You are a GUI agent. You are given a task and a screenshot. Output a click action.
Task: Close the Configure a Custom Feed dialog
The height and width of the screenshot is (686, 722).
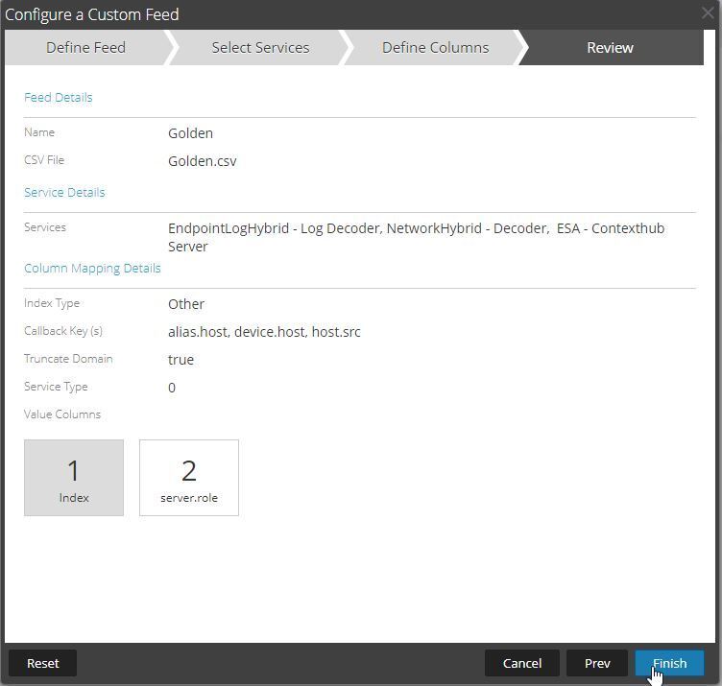pyautogui.click(x=708, y=13)
